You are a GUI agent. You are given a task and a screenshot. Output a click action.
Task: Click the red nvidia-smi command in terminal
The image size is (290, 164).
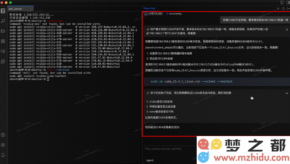tap(55, 21)
